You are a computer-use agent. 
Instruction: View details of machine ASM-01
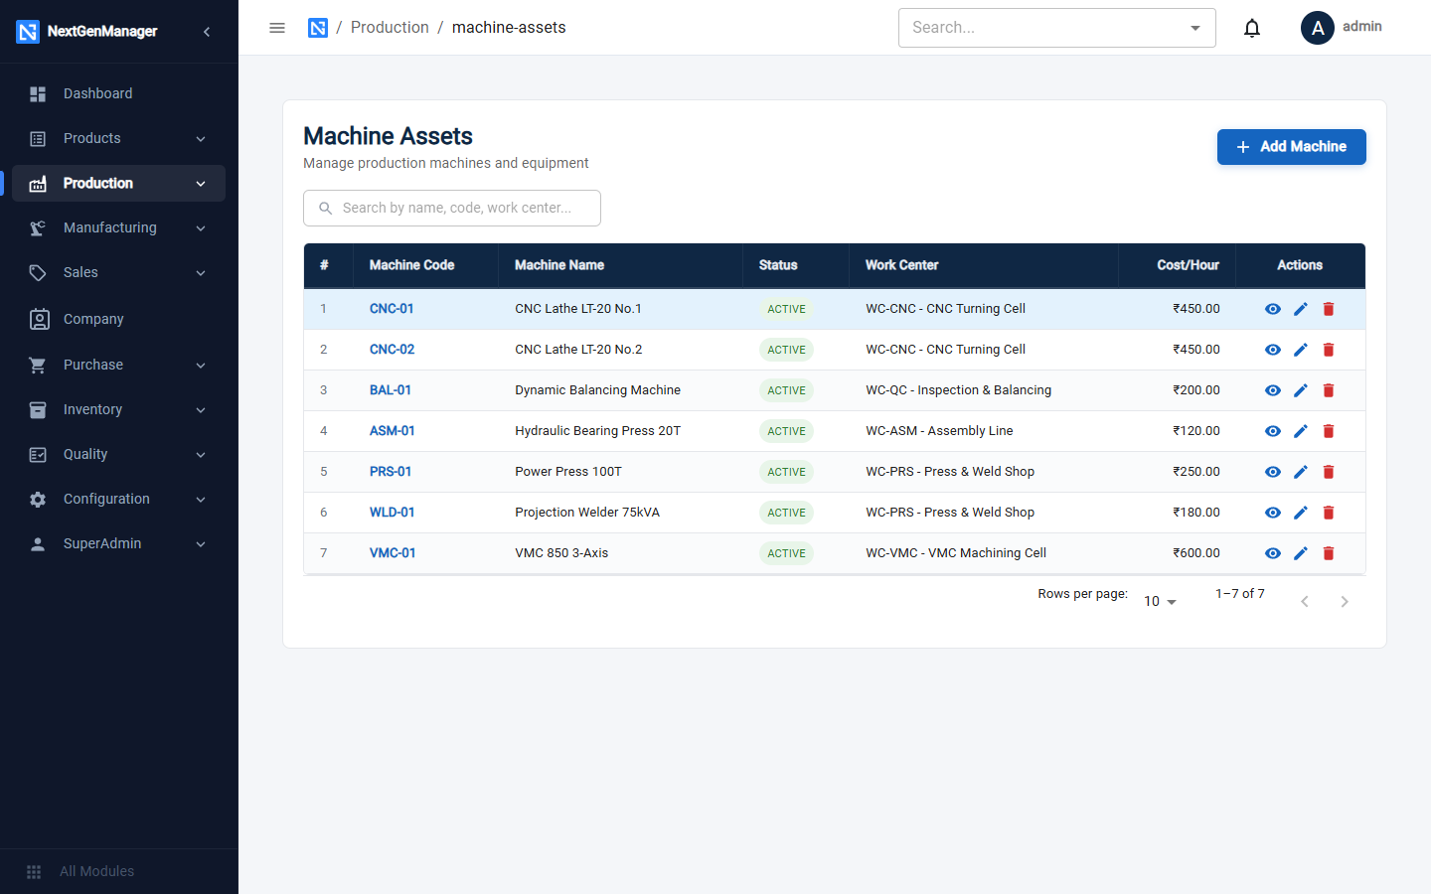pyautogui.click(x=1272, y=431)
